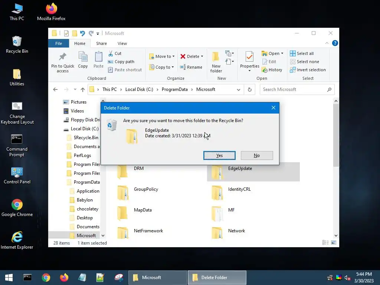
Task: Open the Easy access dropdown icon
Action: pyautogui.click(x=229, y=62)
